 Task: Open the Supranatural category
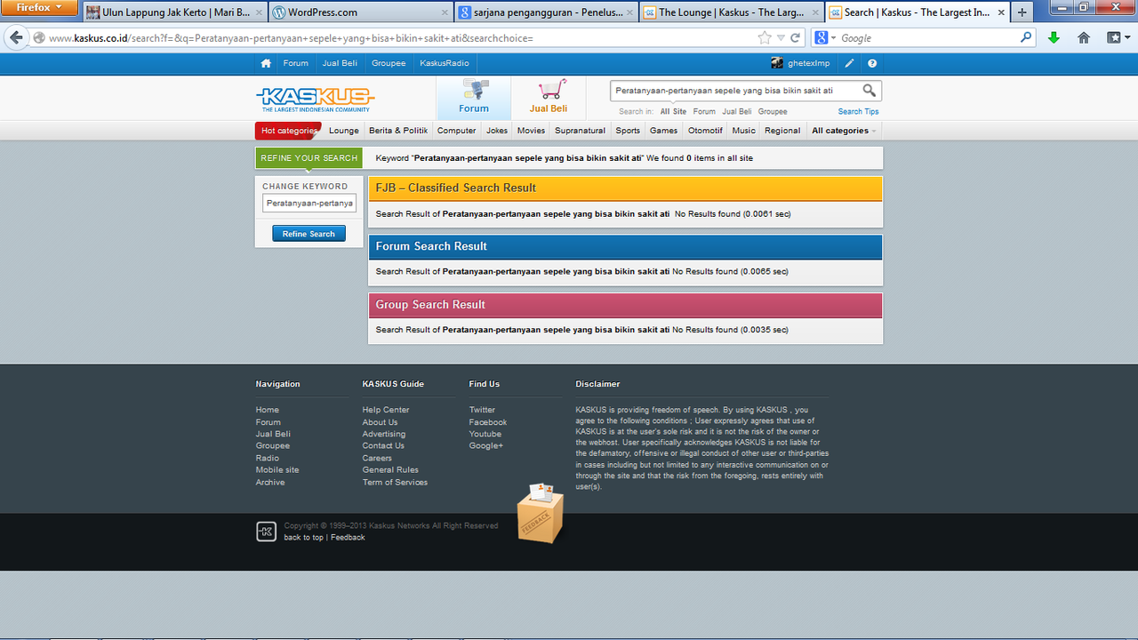tap(580, 131)
